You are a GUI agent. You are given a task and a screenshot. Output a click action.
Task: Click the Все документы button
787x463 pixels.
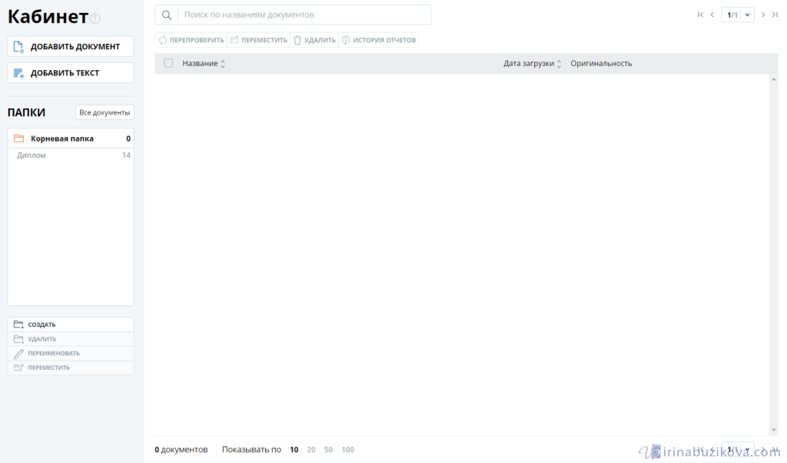(105, 112)
